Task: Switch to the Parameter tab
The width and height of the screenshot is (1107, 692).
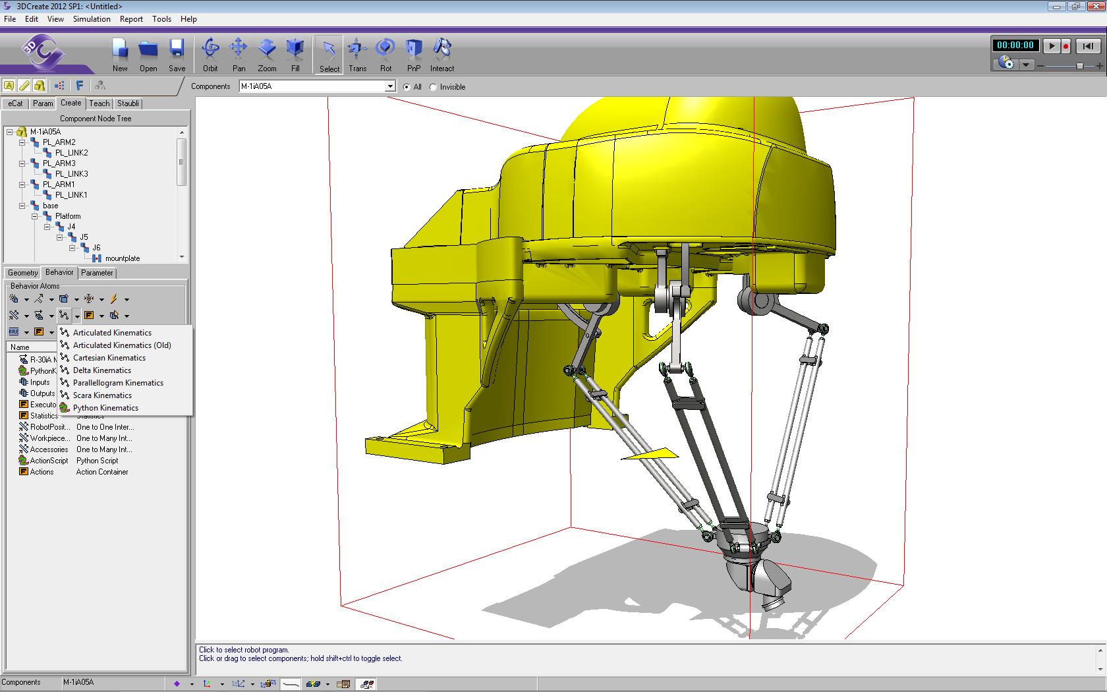Action: (97, 273)
